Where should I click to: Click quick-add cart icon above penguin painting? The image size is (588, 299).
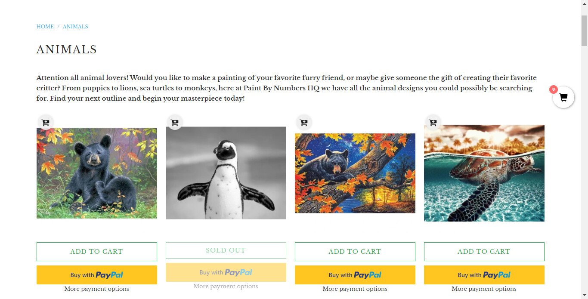click(174, 123)
